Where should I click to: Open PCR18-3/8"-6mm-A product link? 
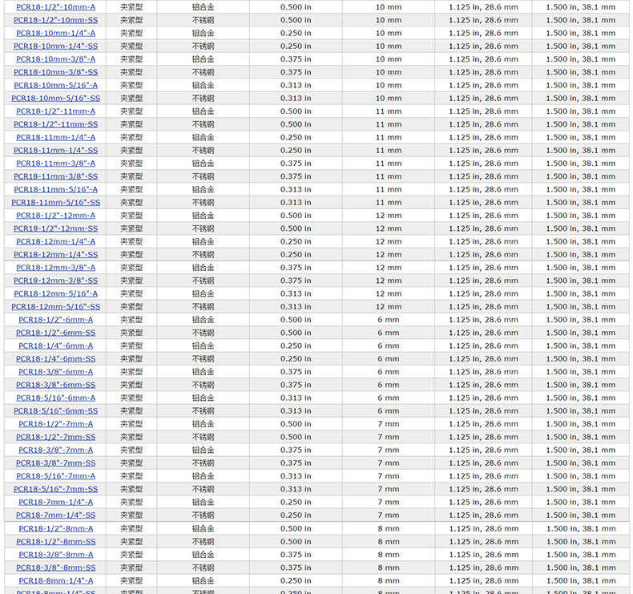55,372
